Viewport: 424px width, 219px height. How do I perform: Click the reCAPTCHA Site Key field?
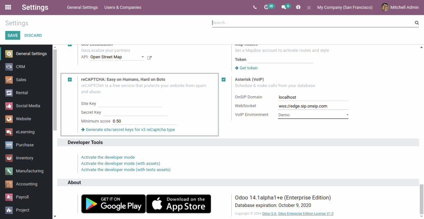130,104
